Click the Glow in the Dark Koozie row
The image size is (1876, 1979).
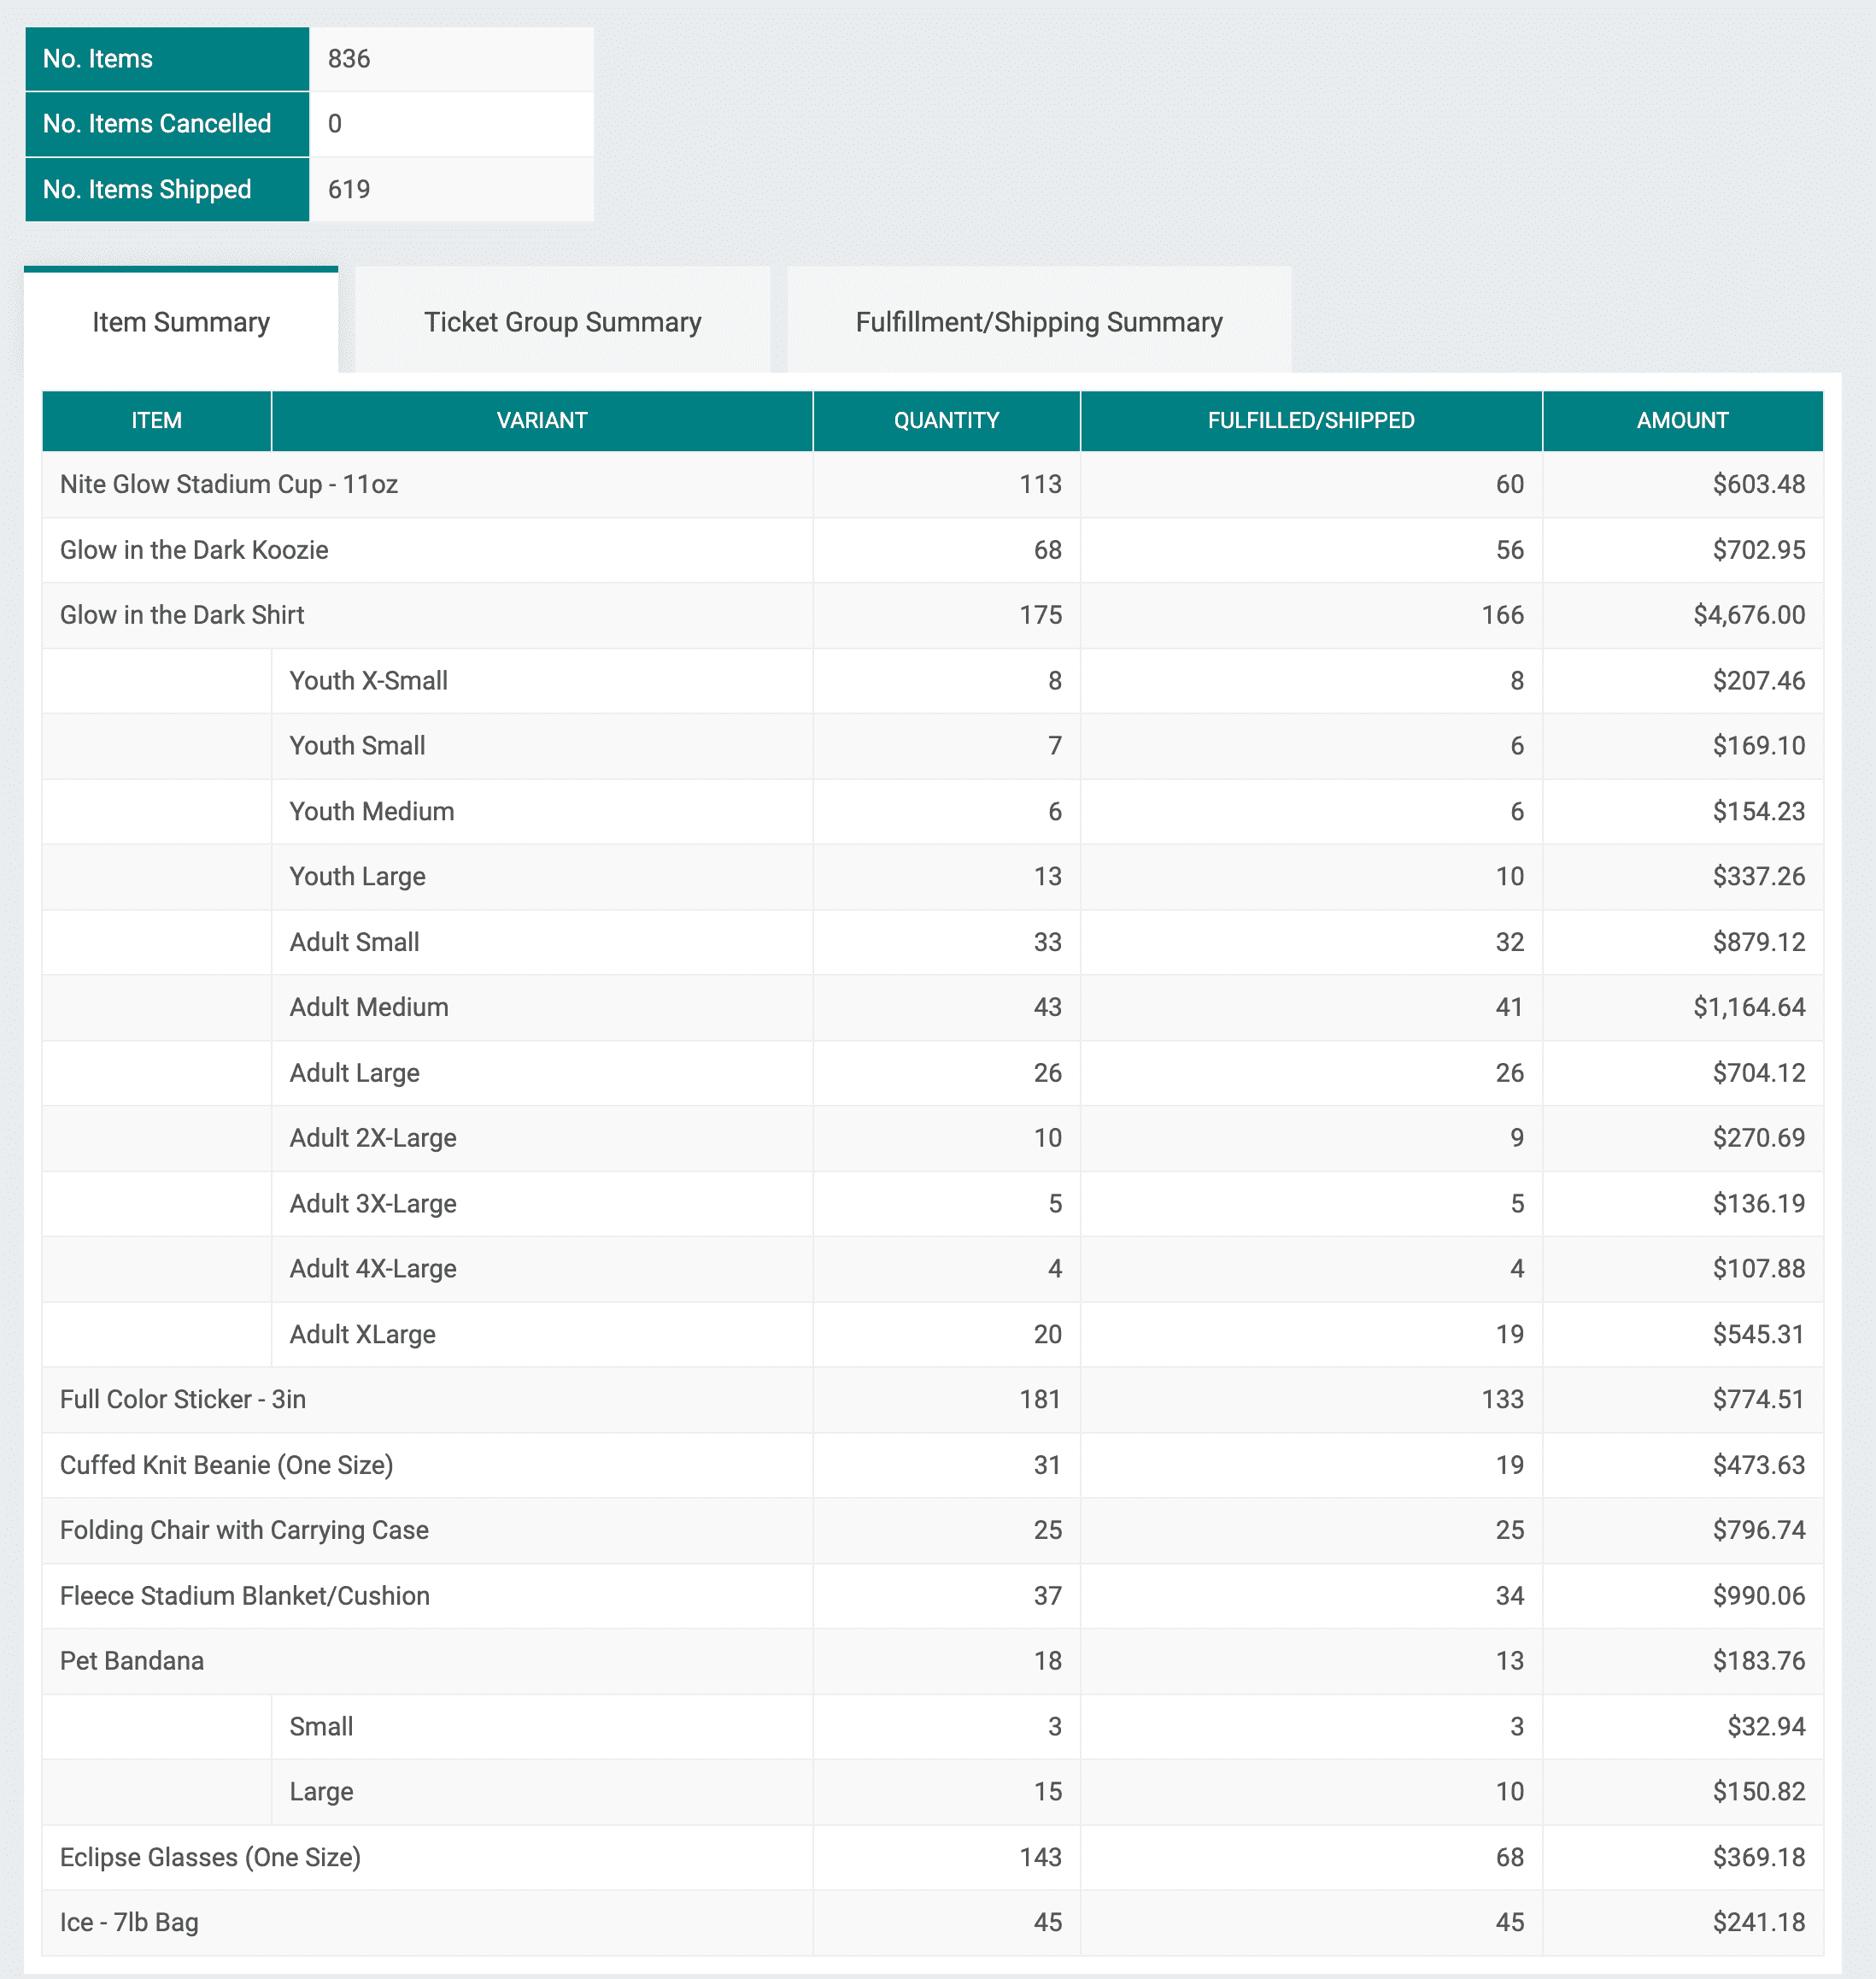pyautogui.click(x=195, y=550)
